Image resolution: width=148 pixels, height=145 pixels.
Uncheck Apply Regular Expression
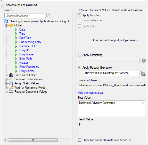click(79, 68)
